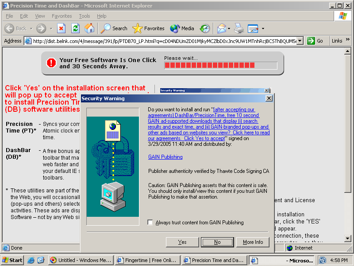Expand the Forward history dropdown arrow
Viewport: 354px width, 266px height.
tap(51, 29)
